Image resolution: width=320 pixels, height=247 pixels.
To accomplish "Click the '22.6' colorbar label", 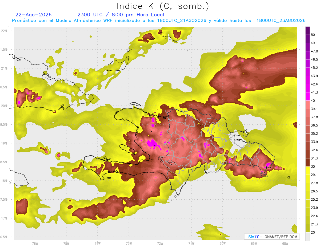I will pyautogui.click(x=314, y=216).
